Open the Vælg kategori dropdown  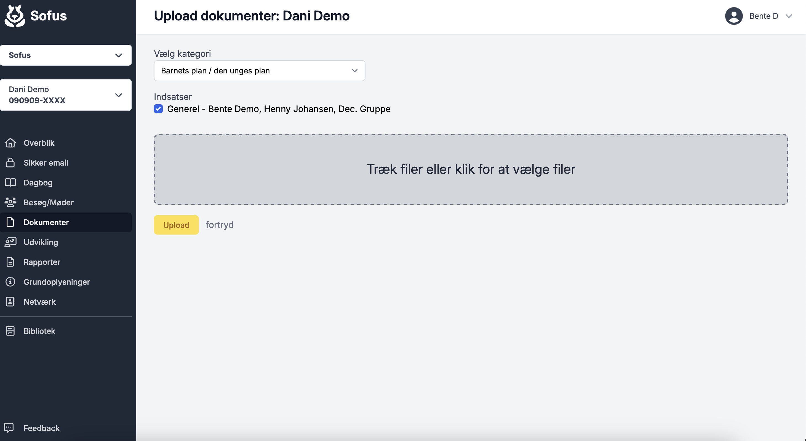pos(259,71)
